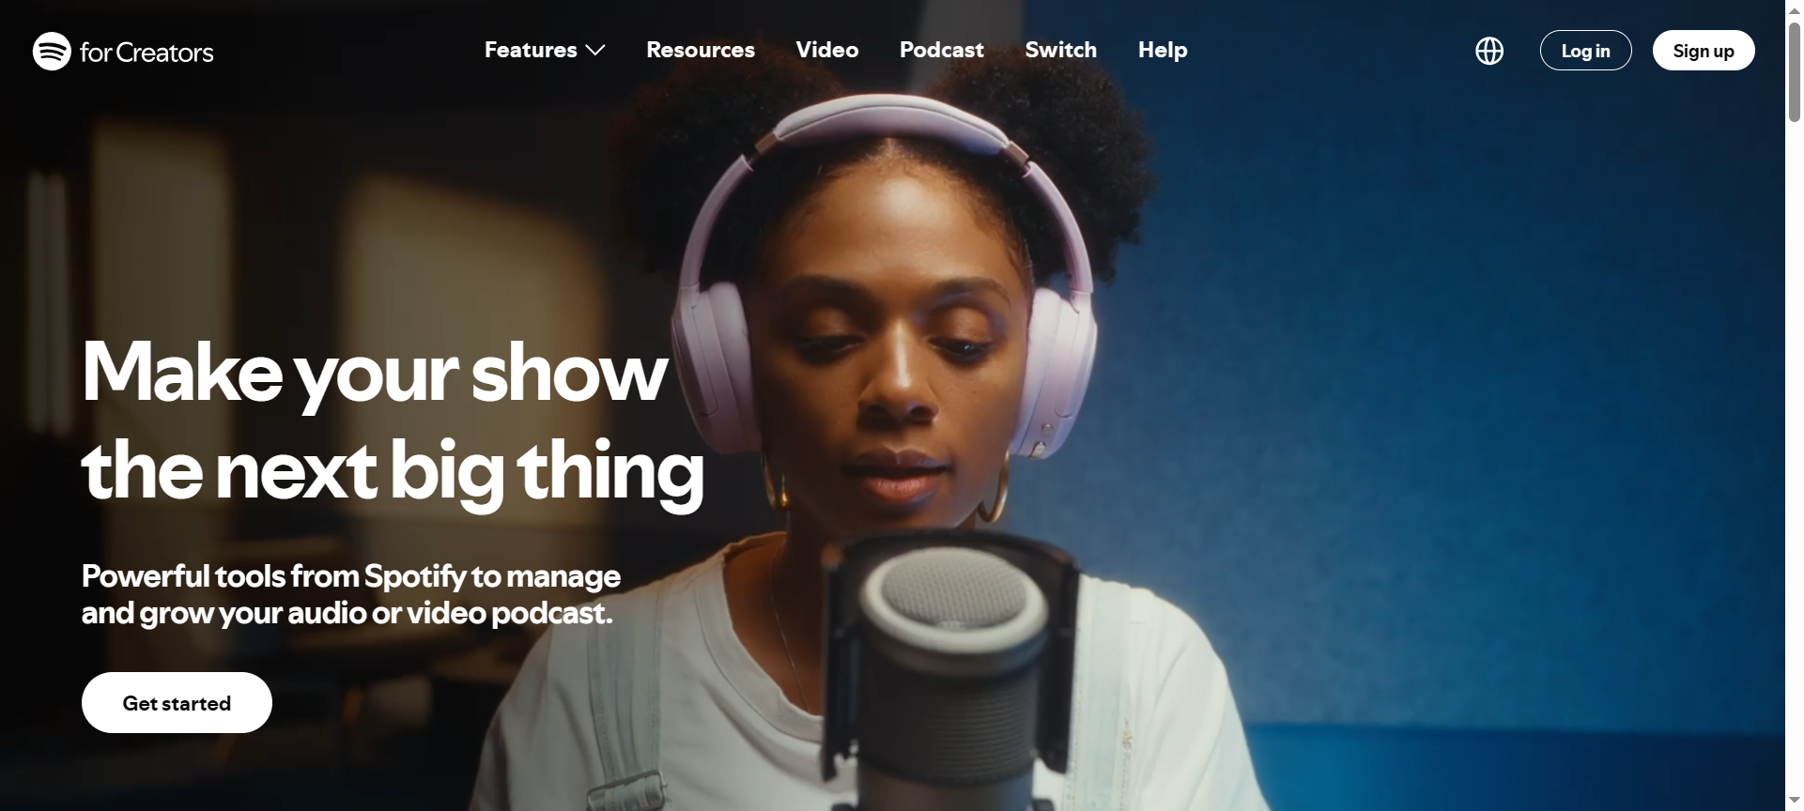Select Podcast in the top navigation
1804x811 pixels.
pos(941,50)
